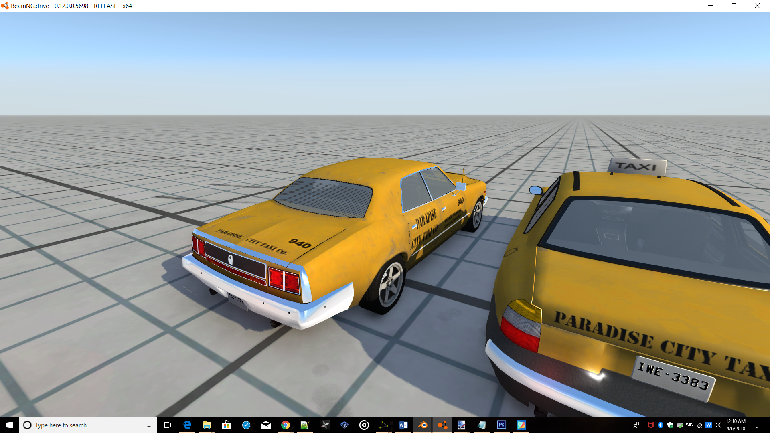
Task: Click the taskbar search box
Action: tap(88, 425)
